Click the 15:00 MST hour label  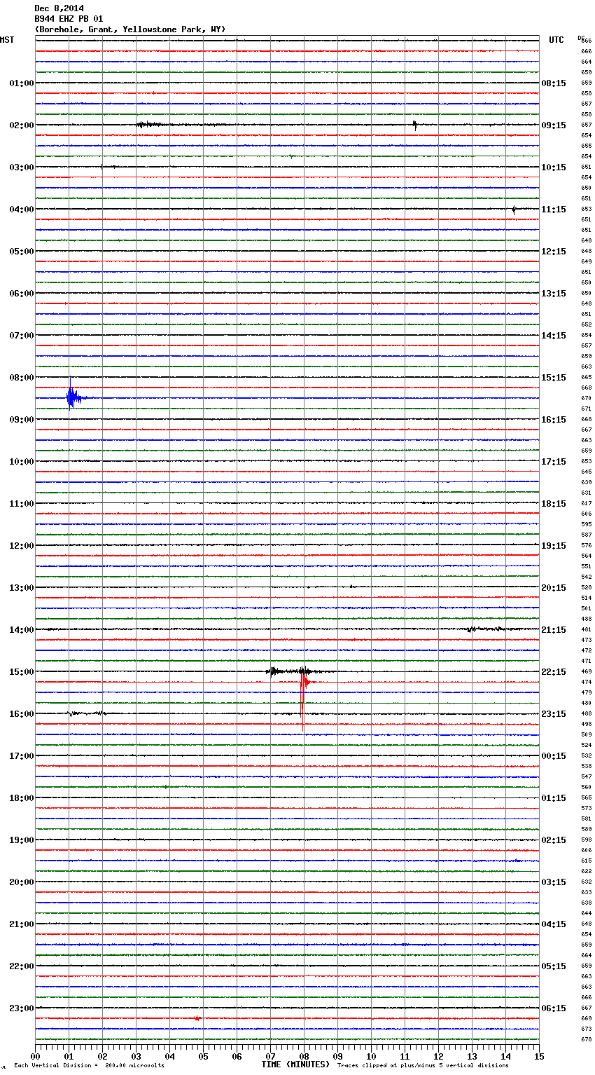pos(21,672)
